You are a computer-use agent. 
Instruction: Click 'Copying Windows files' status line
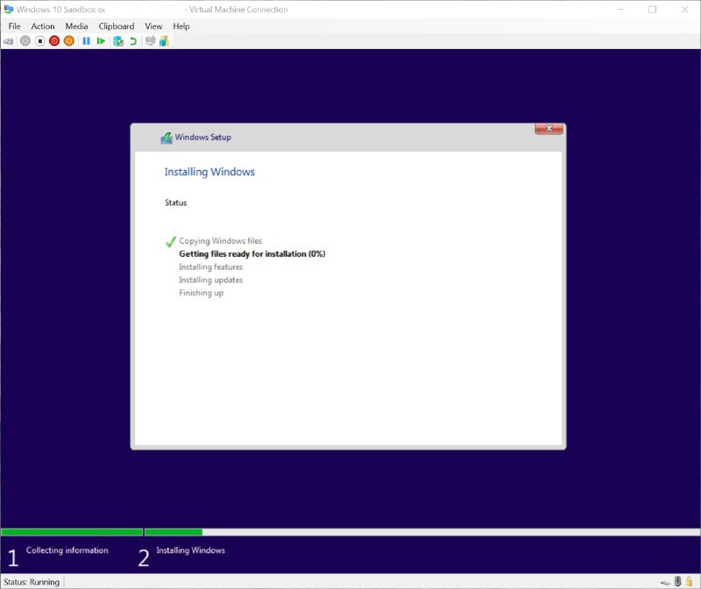(x=221, y=241)
